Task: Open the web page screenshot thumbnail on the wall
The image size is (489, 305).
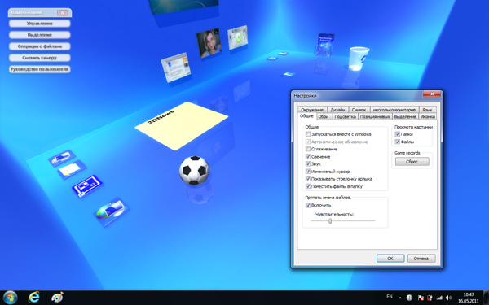Action: [x=175, y=68]
